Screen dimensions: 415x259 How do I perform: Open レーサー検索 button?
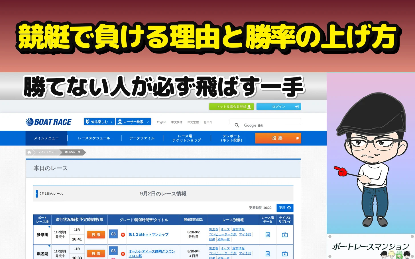133,122
